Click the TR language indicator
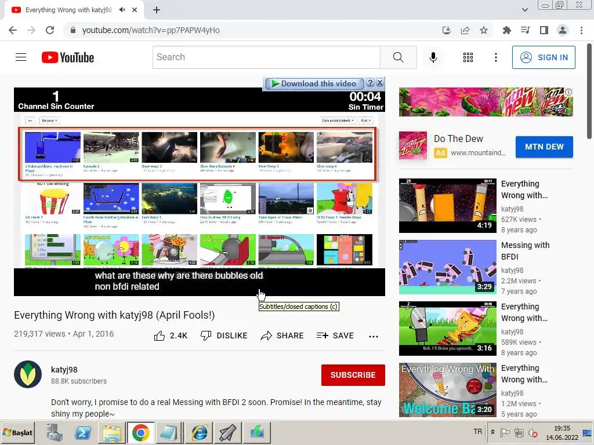This screenshot has width=594, height=445. coord(478,432)
